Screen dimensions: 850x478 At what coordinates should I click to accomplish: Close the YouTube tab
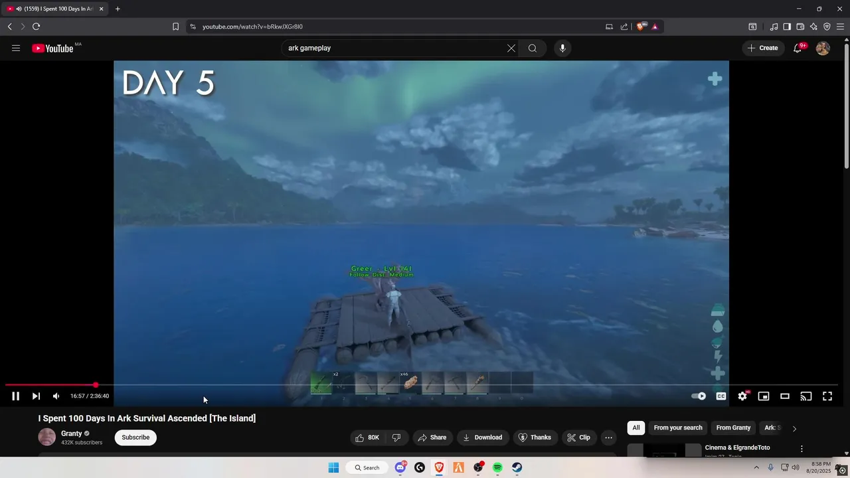tap(101, 9)
